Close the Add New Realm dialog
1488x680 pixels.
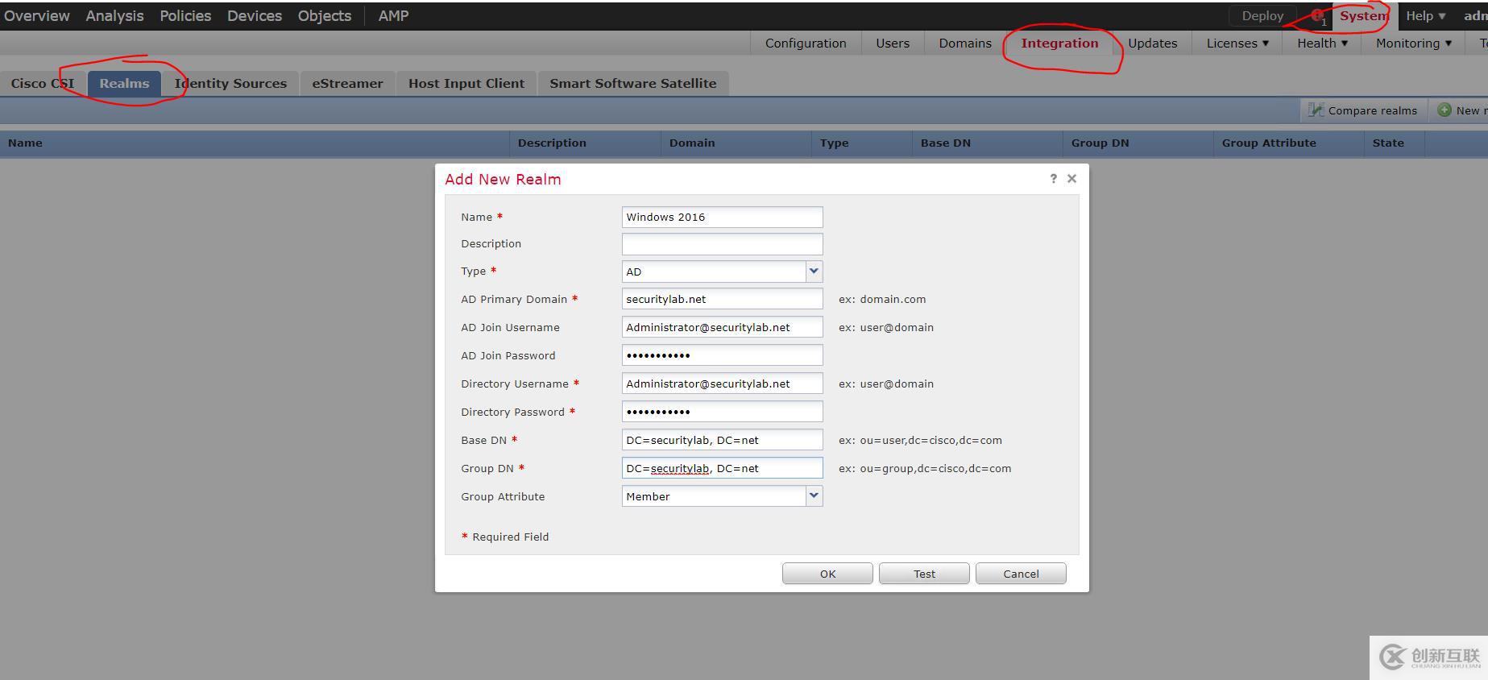coord(1071,178)
